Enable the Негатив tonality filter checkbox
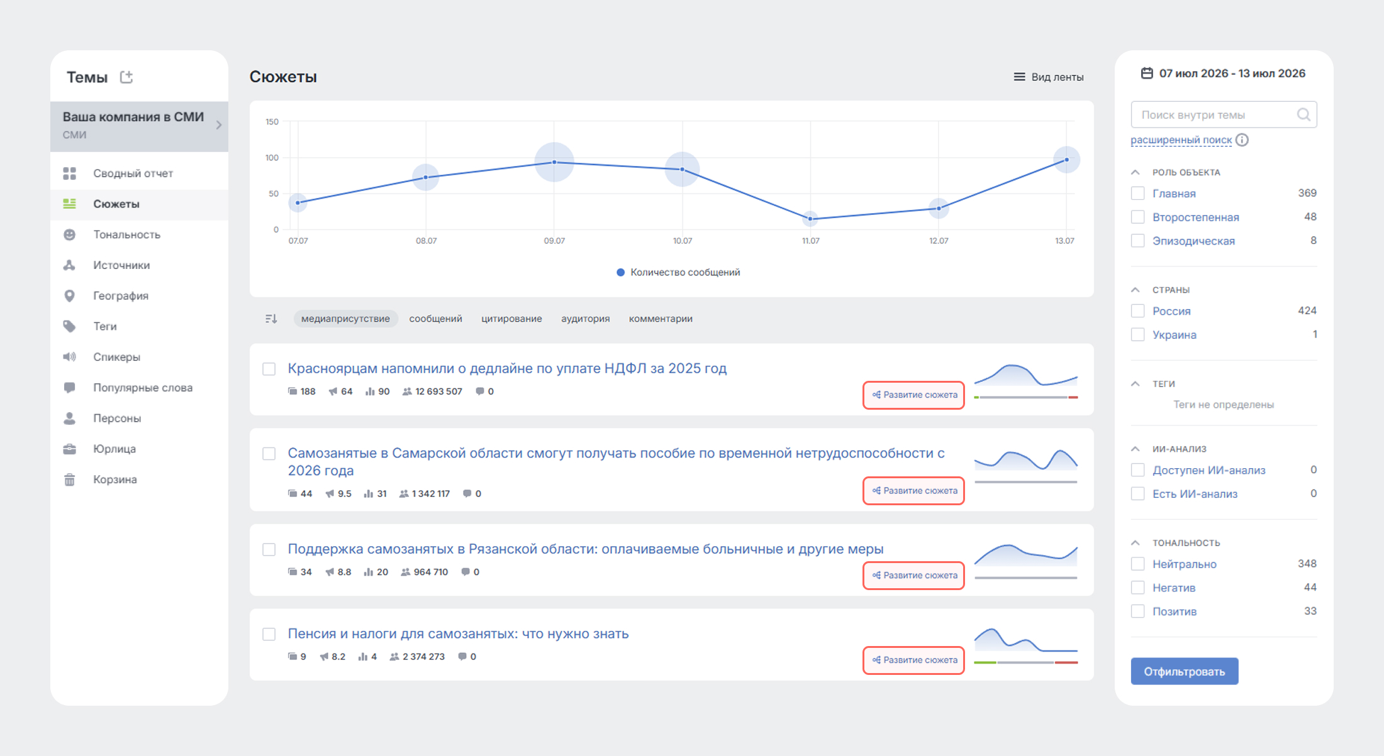The height and width of the screenshot is (756, 1384). [1137, 588]
